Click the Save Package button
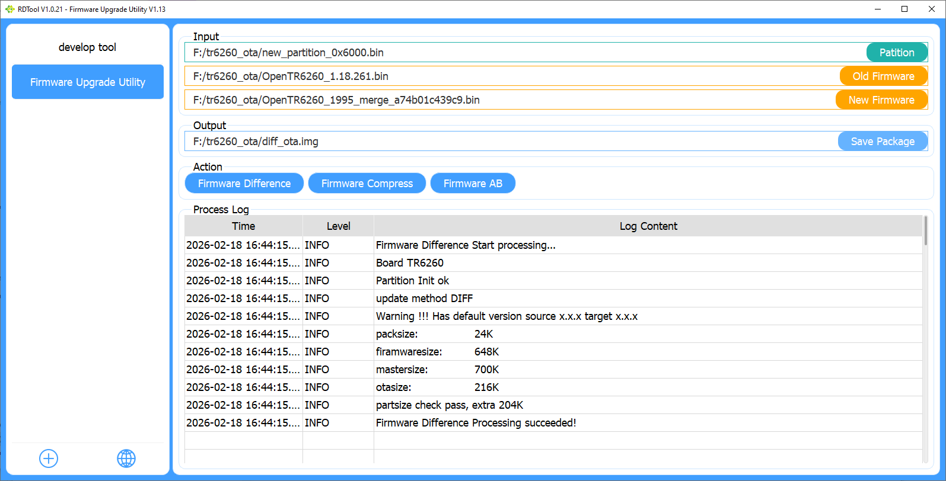 click(x=883, y=141)
